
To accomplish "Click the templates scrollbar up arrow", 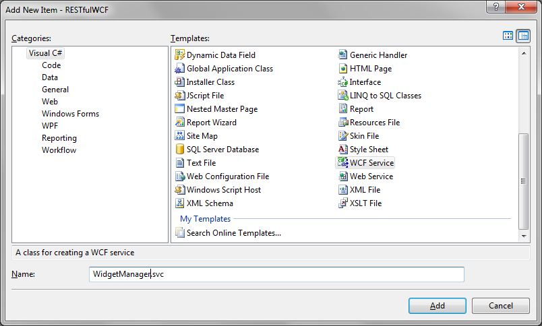I will point(524,53).
